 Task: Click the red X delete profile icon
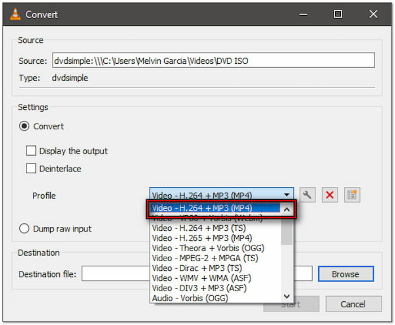pos(330,195)
